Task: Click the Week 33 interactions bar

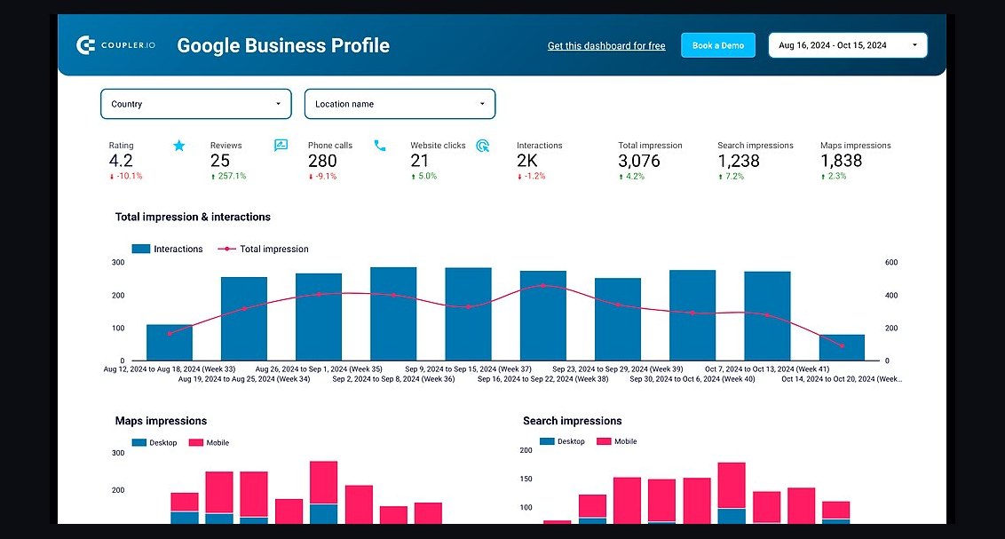Action: (x=170, y=343)
